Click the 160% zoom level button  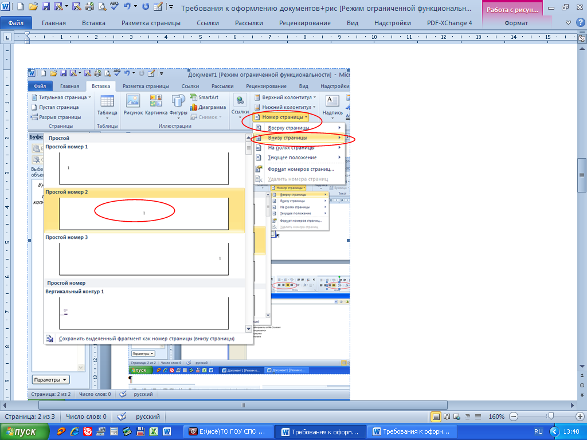point(496,417)
